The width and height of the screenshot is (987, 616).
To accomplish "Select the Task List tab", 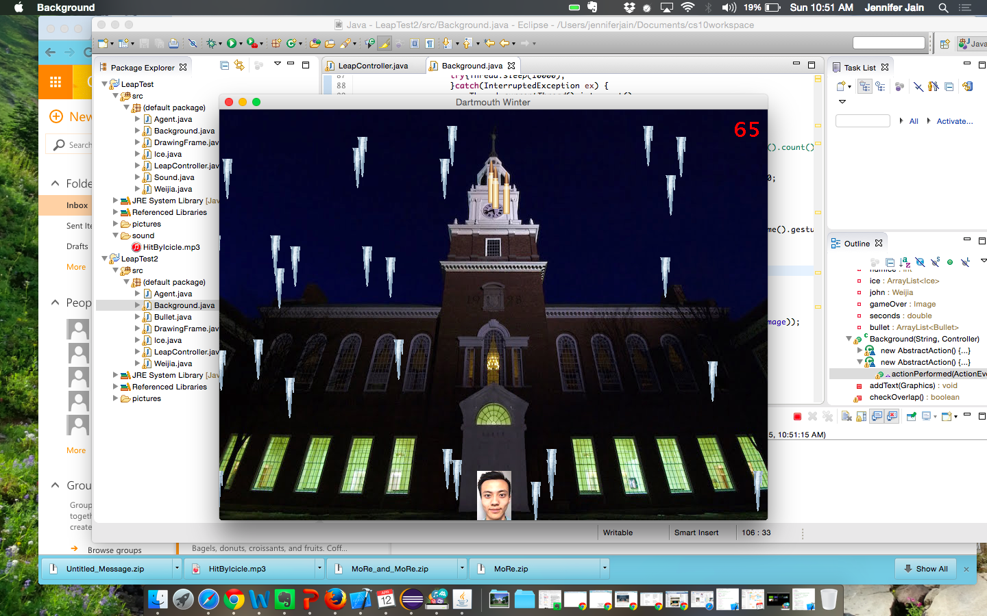I will (860, 68).
